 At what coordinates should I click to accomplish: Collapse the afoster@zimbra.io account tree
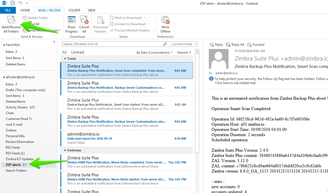click(4, 77)
